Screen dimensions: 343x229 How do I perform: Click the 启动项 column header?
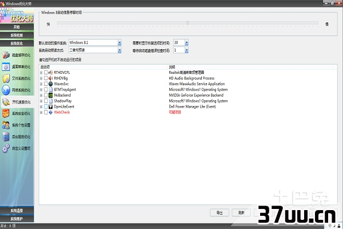tap(45, 67)
